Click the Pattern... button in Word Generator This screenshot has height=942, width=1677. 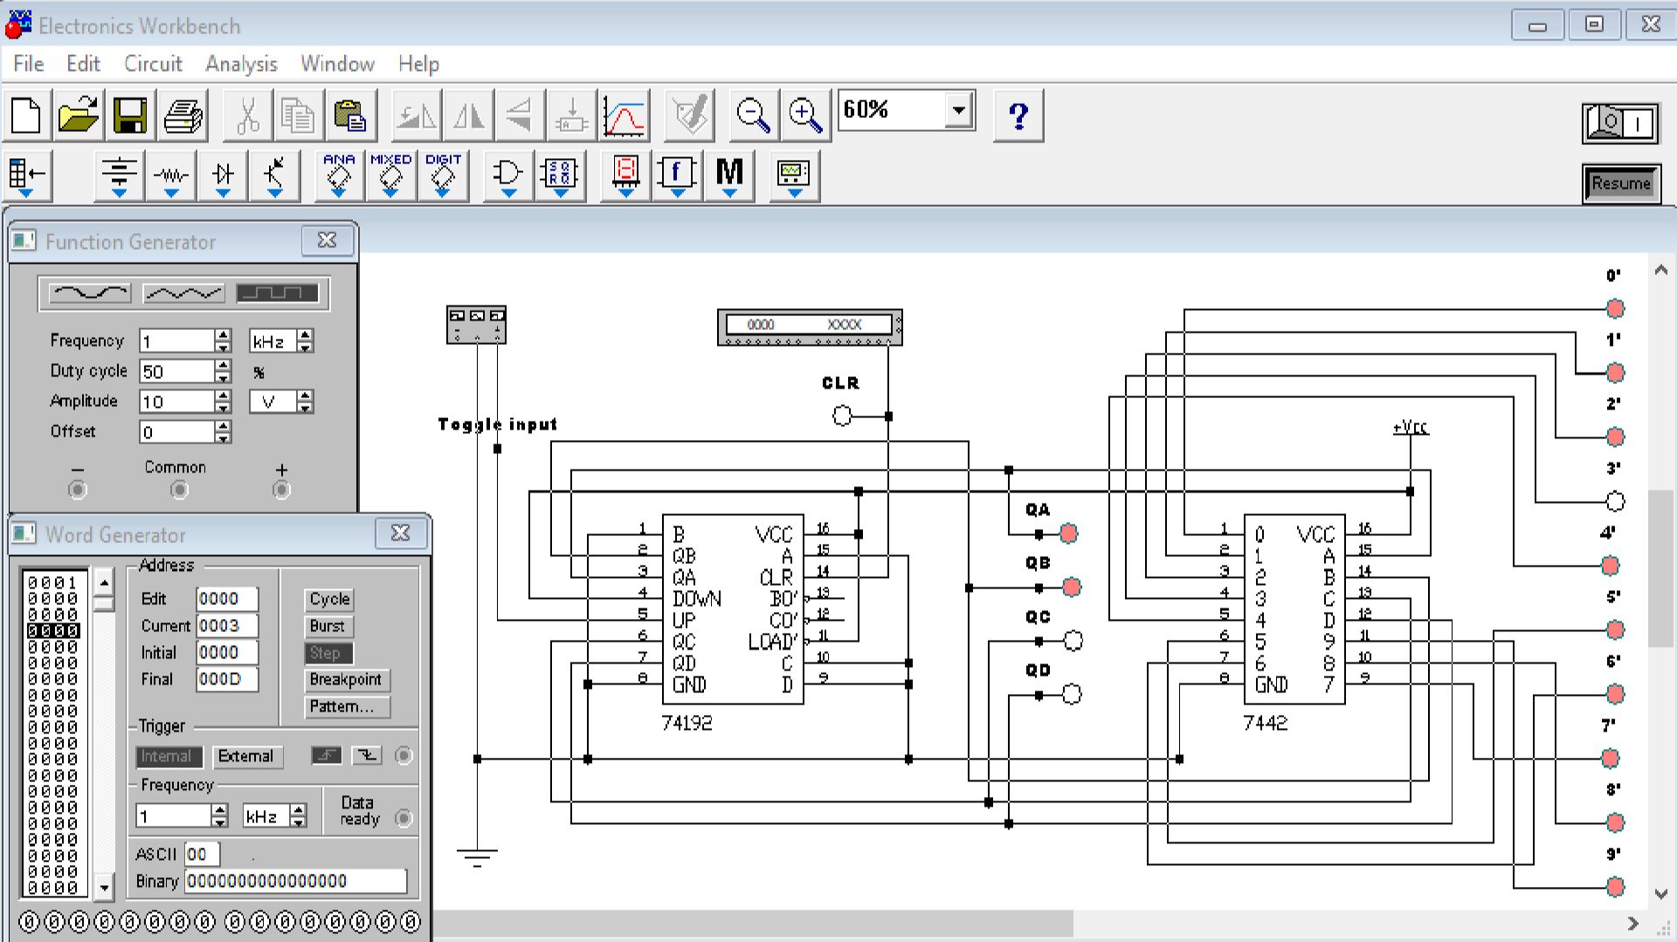pos(347,706)
